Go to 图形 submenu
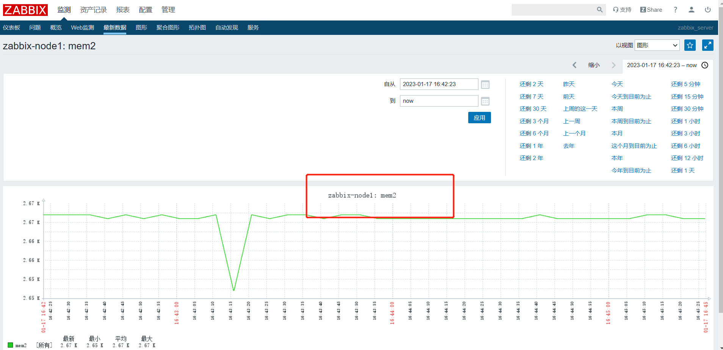This screenshot has height=350, width=723. pos(141,28)
